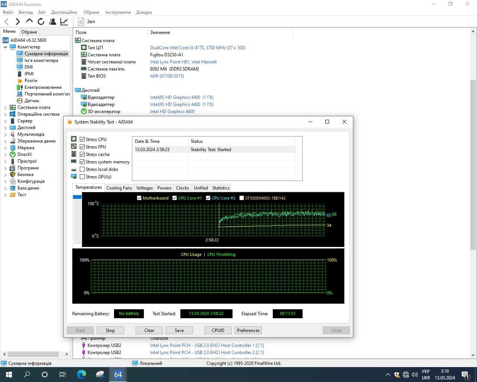Screen dimensions: 477x382
Task: Uncheck the Stress cache checkbox
Action: point(82,154)
